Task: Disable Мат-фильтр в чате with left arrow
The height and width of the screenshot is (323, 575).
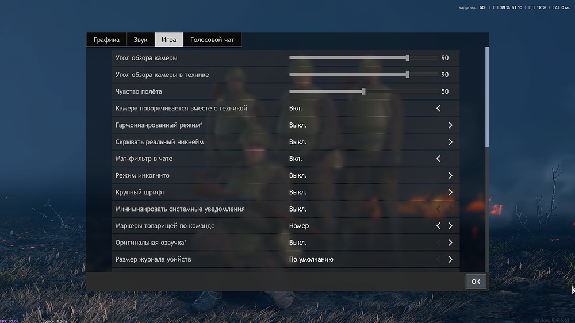Action: point(438,159)
